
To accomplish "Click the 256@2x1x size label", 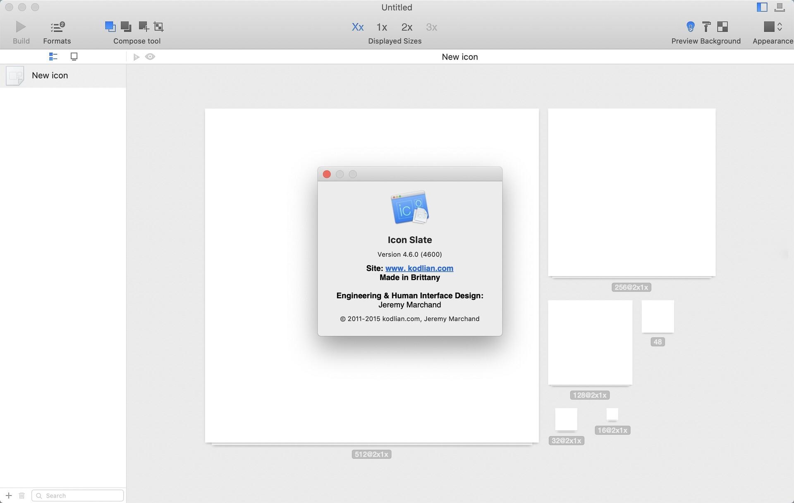I will (x=631, y=287).
